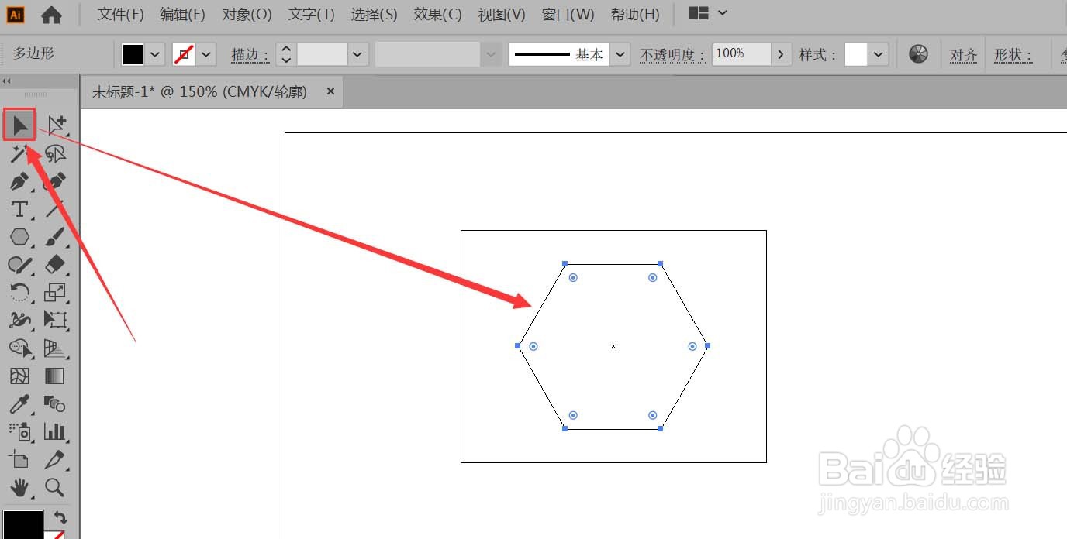Select the Lasso tool
The width and height of the screenshot is (1067, 539).
pos(55,153)
